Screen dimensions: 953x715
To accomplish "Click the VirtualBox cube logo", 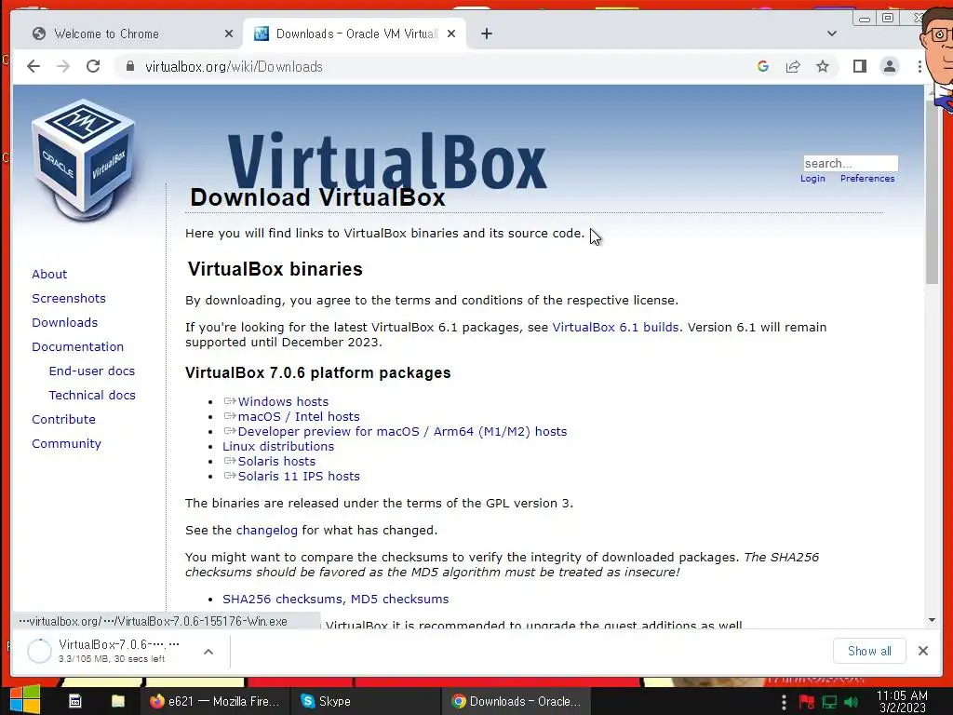I will [x=83, y=159].
